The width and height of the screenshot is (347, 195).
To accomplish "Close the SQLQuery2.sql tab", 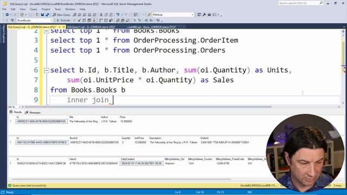I will (63, 27).
